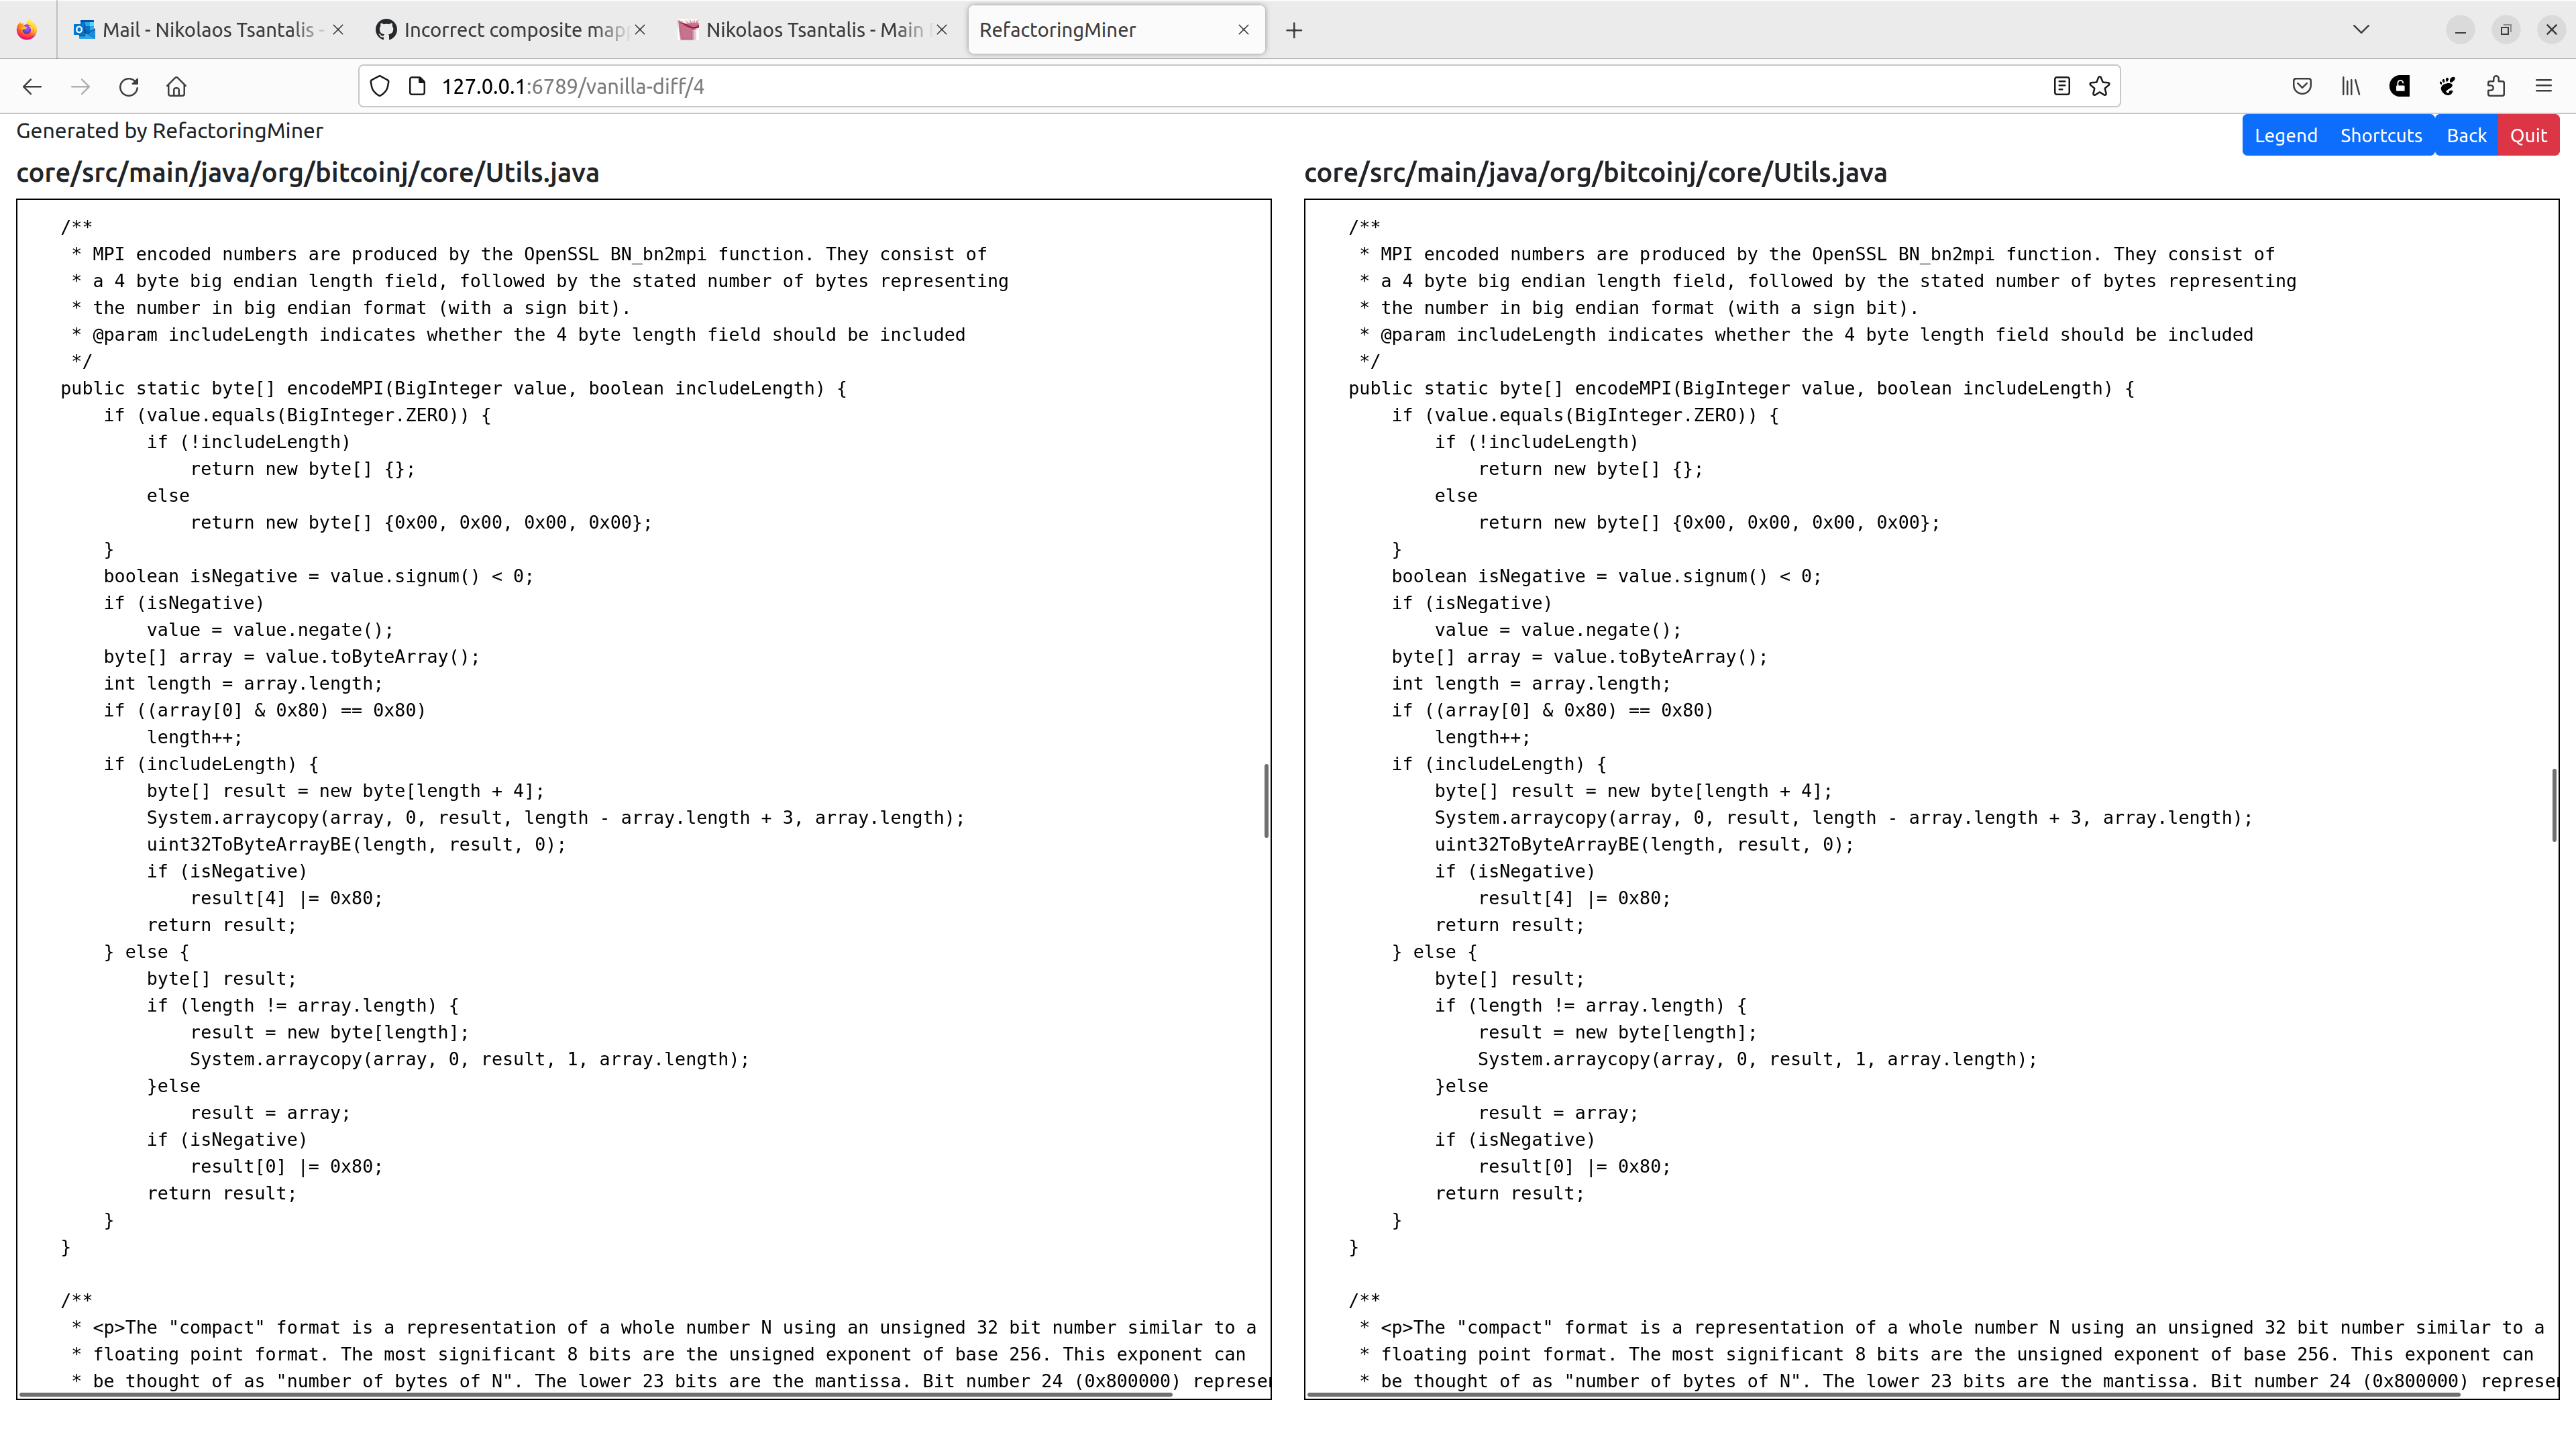Click the black square extension icon
The image size is (2576, 1449).
2399,86
